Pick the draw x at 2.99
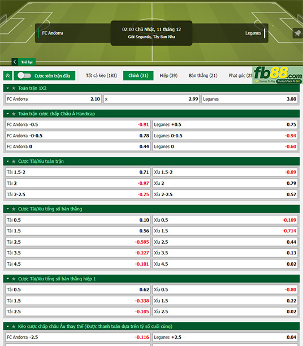 pyautogui.click(x=151, y=99)
